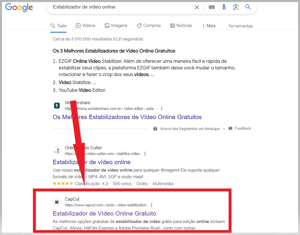Open the three-dot menu on the CapCut result
Image resolution: width=300 pixels, height=235 pixels.
coord(151,205)
